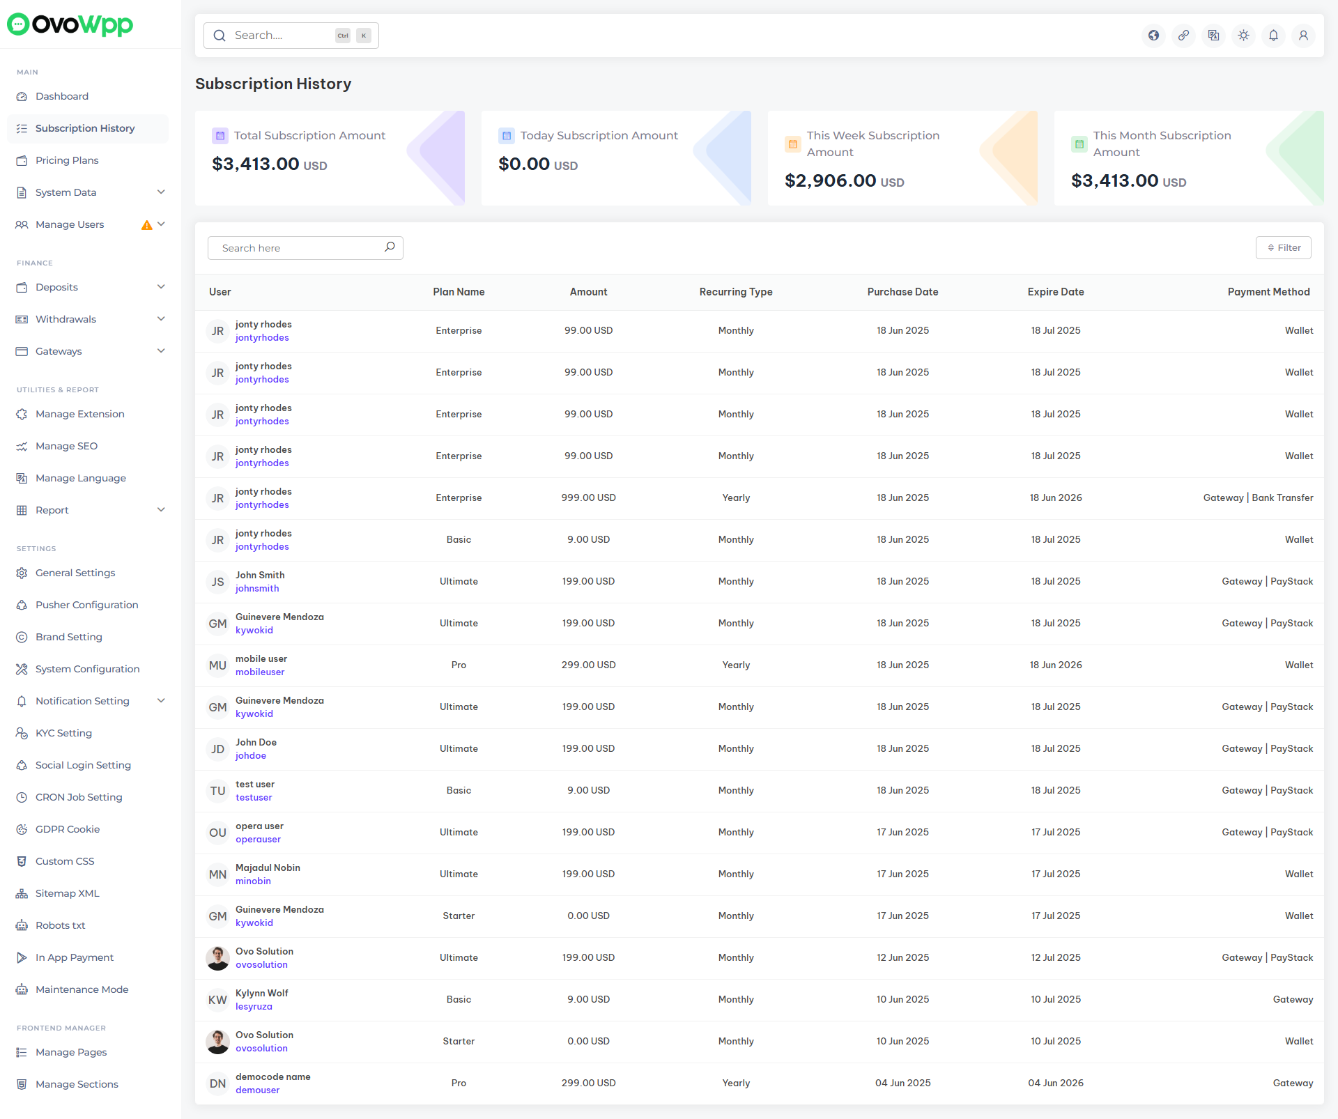Expand the System Data dropdown

coord(161,192)
